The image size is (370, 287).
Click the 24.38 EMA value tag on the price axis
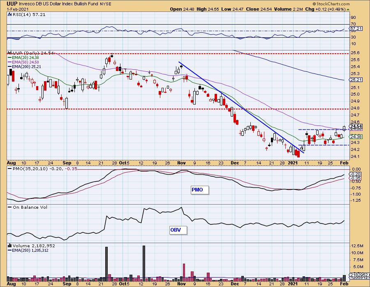click(x=356, y=137)
